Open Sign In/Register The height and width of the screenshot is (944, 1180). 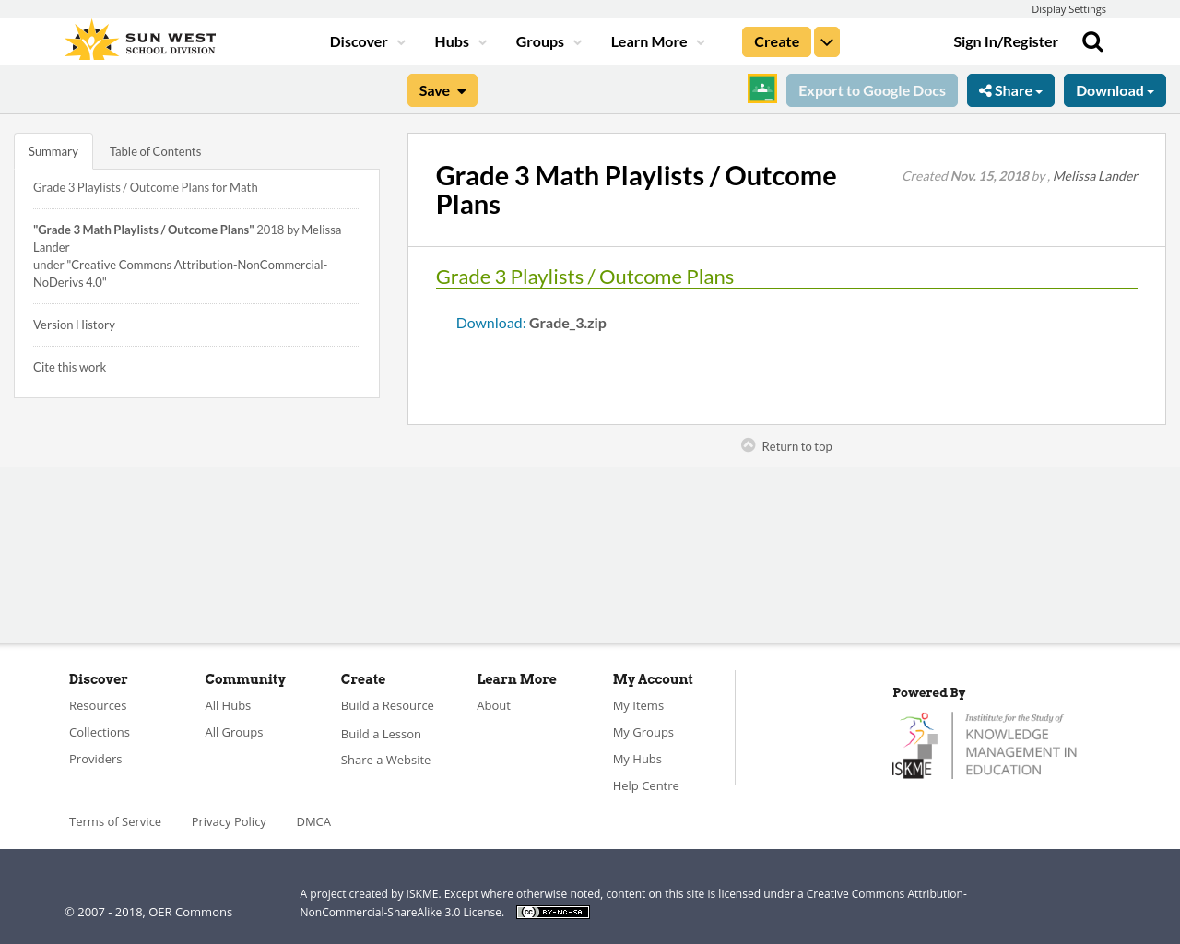click(x=1006, y=41)
